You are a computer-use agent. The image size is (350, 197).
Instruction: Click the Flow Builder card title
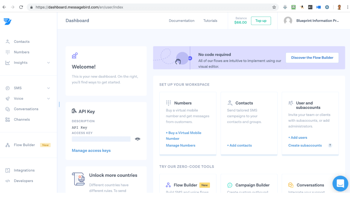coord(185,185)
